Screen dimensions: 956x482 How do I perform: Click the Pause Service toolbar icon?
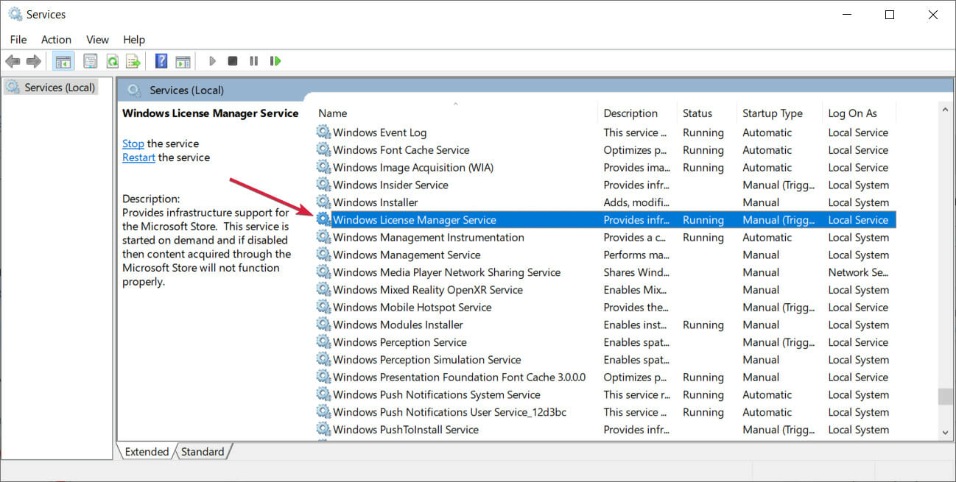[x=254, y=61]
